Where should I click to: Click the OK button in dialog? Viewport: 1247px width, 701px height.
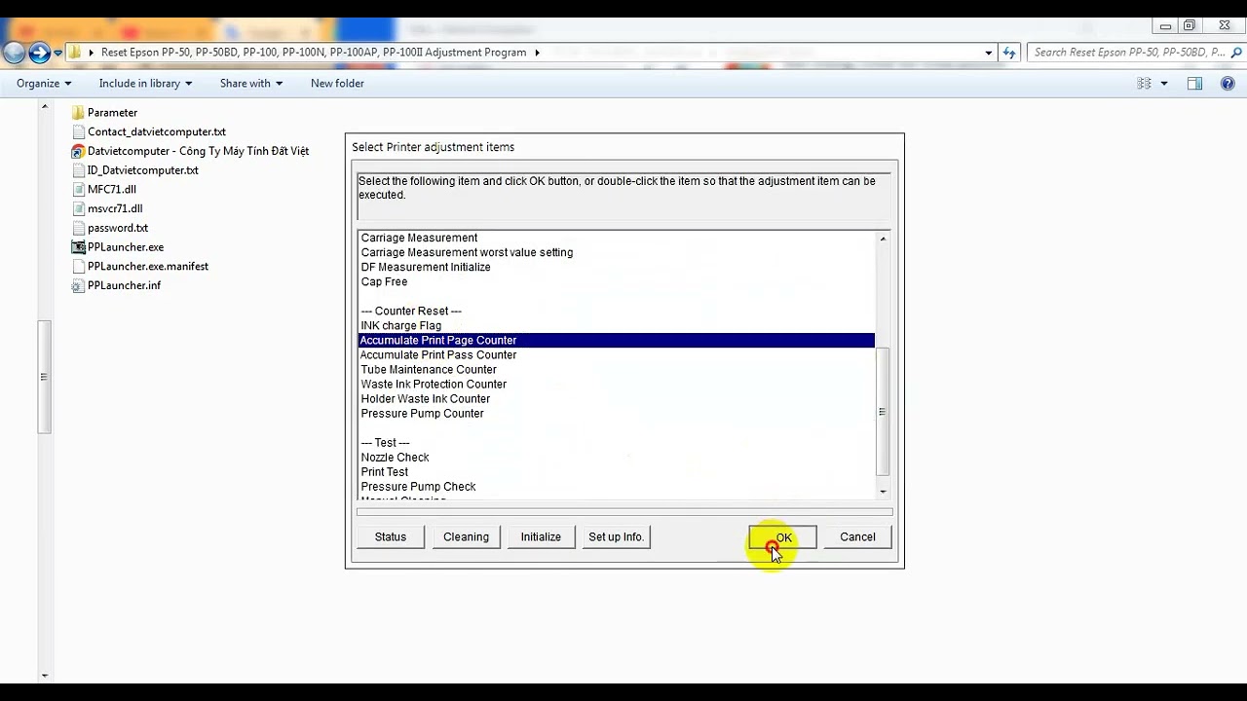pos(782,537)
